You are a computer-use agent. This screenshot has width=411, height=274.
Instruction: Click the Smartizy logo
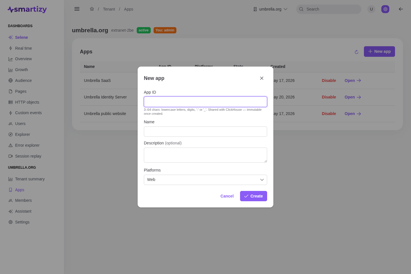click(x=27, y=9)
